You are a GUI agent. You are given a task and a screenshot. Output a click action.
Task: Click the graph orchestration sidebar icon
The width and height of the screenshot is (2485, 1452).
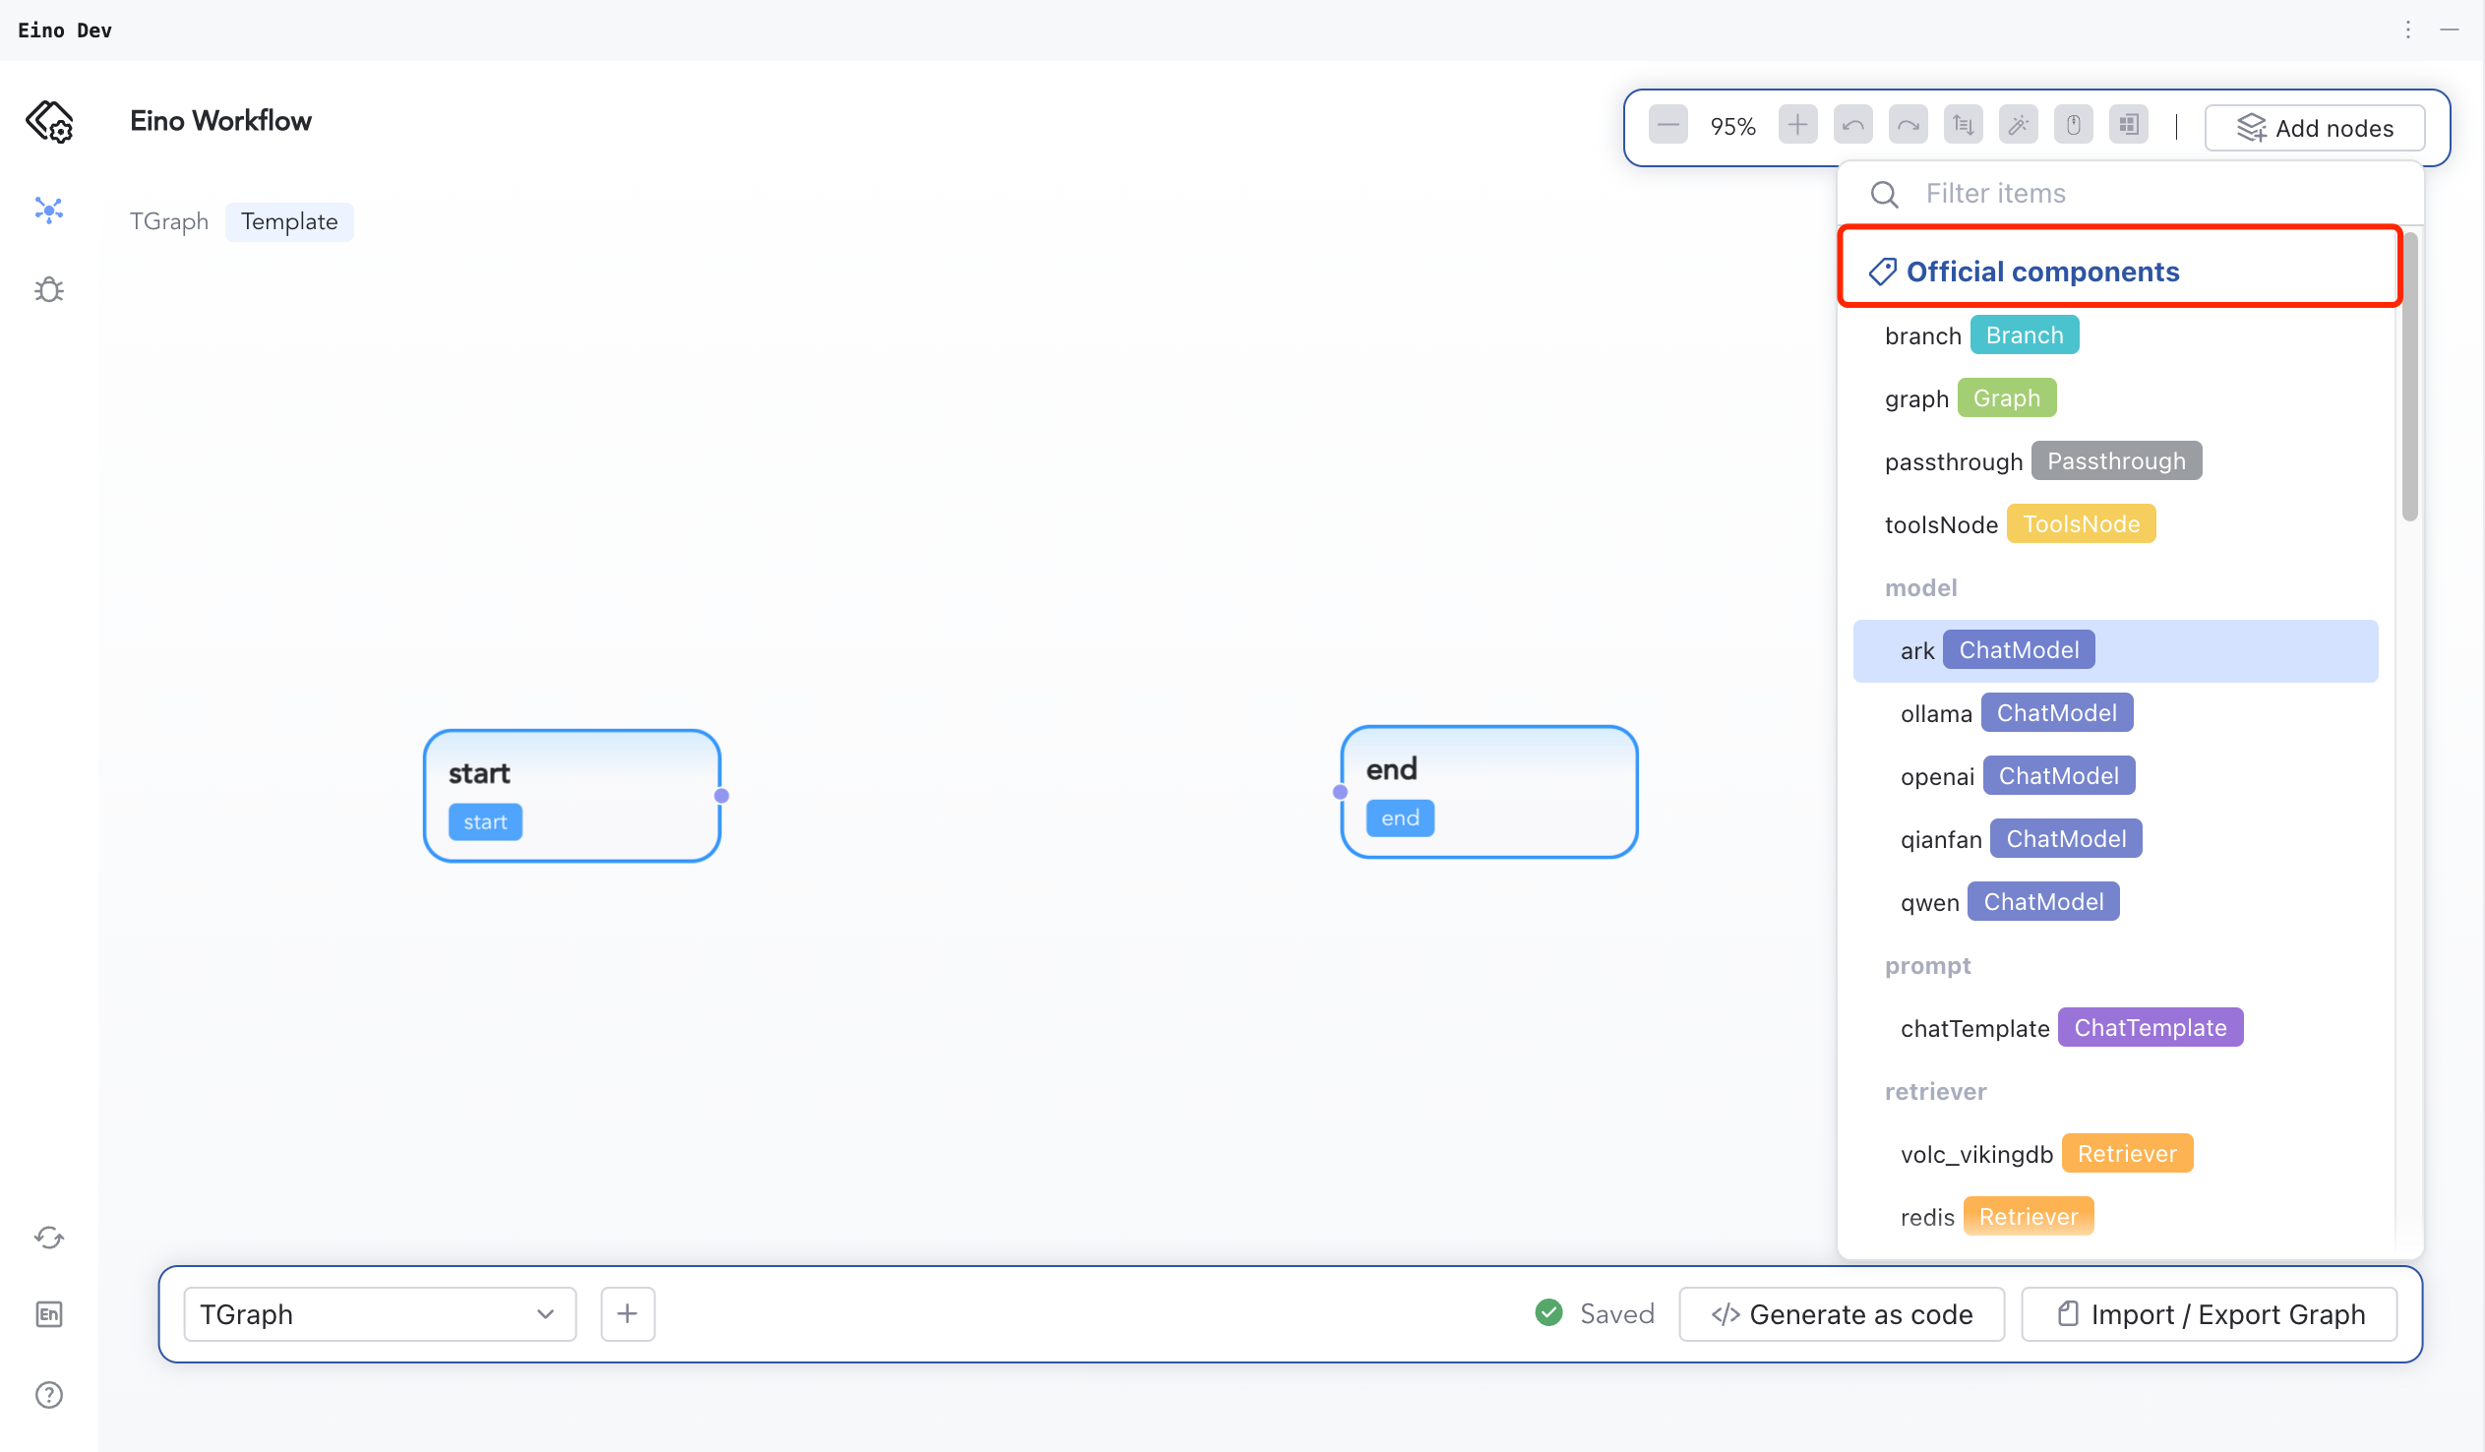(x=48, y=210)
